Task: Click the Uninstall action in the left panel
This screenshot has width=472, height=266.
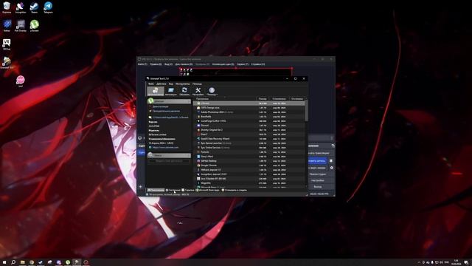Action: pos(160,106)
